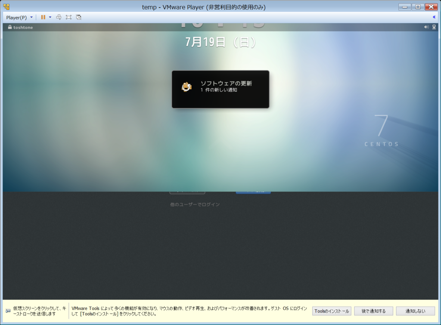Minimize the VMware Player window

coord(405,7)
